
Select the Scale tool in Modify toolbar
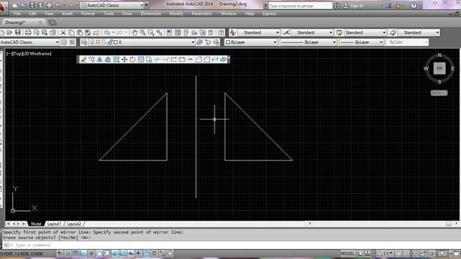(141, 60)
